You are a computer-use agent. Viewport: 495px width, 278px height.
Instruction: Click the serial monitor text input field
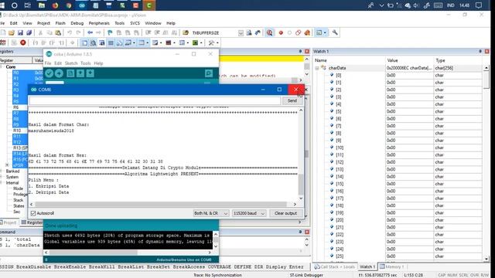[x=155, y=100]
